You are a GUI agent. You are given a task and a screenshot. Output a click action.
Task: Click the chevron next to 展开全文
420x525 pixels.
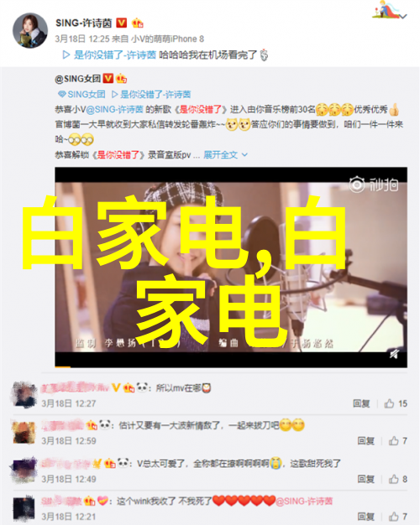pos(244,154)
